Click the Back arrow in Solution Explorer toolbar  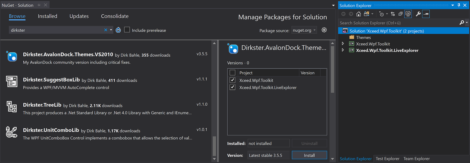343,14
